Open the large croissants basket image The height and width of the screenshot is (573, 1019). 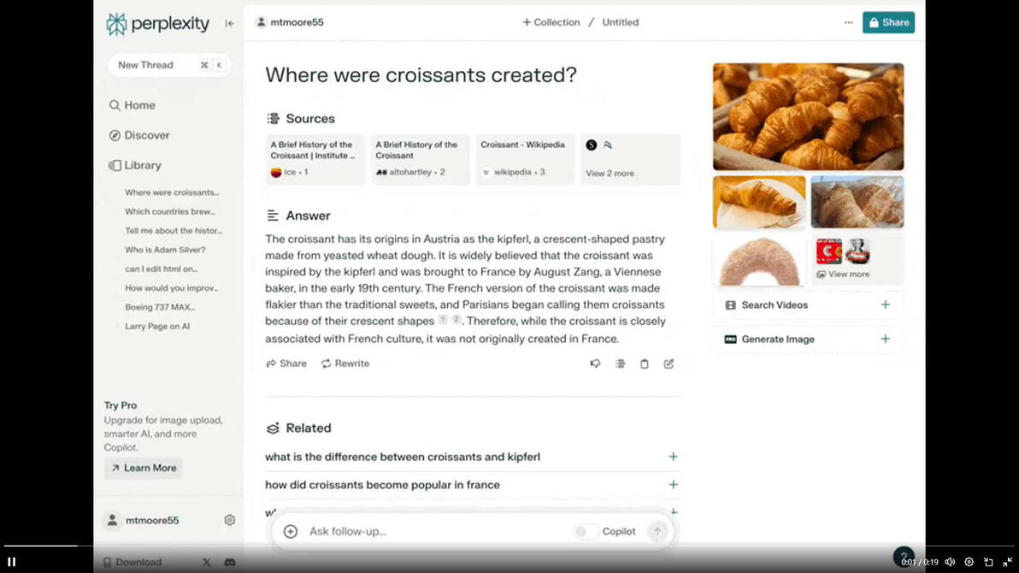(808, 117)
